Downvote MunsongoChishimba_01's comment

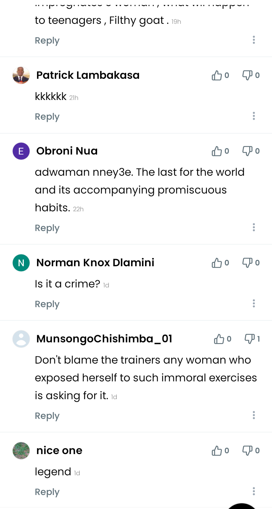[x=250, y=339]
